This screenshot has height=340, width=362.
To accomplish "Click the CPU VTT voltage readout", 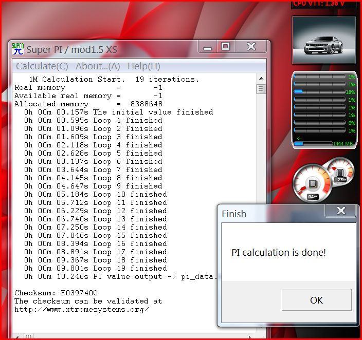I will click(319, 4).
